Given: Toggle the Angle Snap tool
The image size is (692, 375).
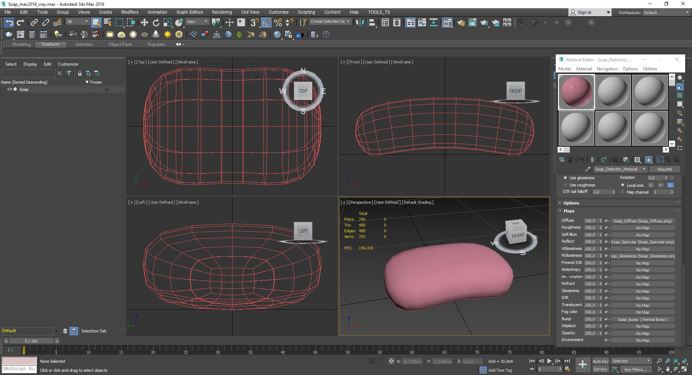Looking at the screenshot, I should (x=266, y=22).
